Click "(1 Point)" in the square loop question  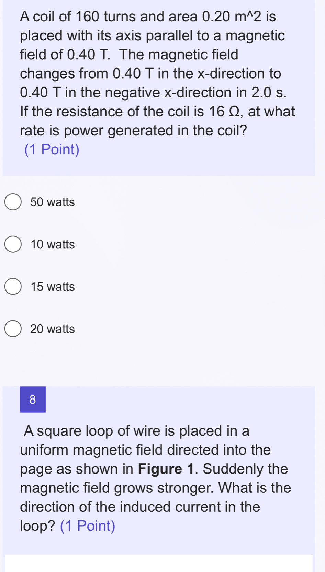click(x=88, y=526)
